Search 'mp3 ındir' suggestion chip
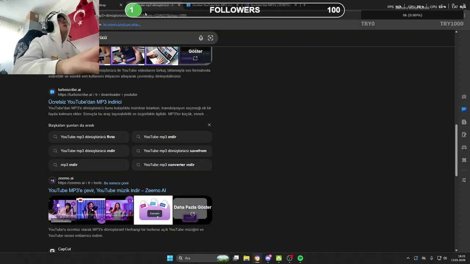470x264 pixels. [x=89, y=165]
